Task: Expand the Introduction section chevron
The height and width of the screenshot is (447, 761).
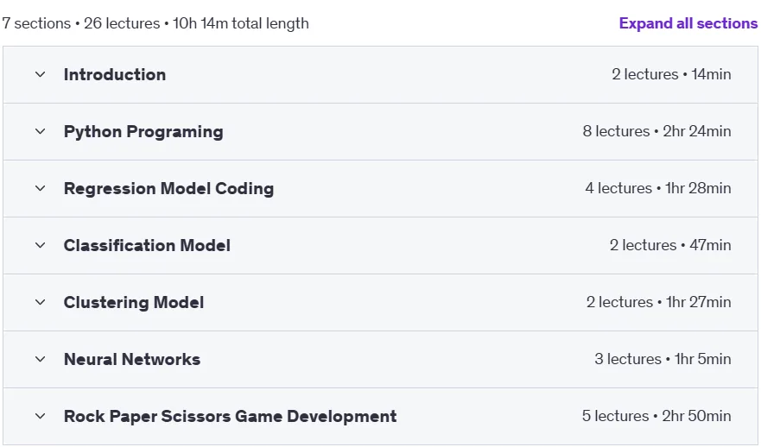Action: point(41,75)
